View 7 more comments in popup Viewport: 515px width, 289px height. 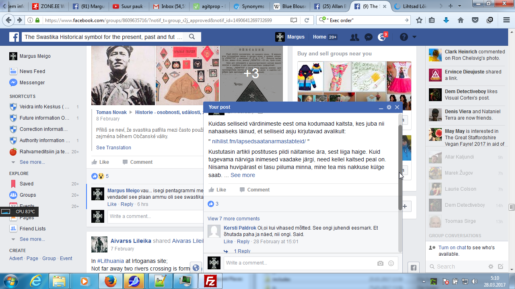click(x=234, y=219)
